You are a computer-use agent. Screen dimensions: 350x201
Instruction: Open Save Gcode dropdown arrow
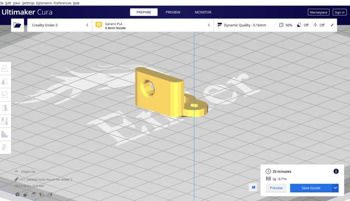click(335, 188)
